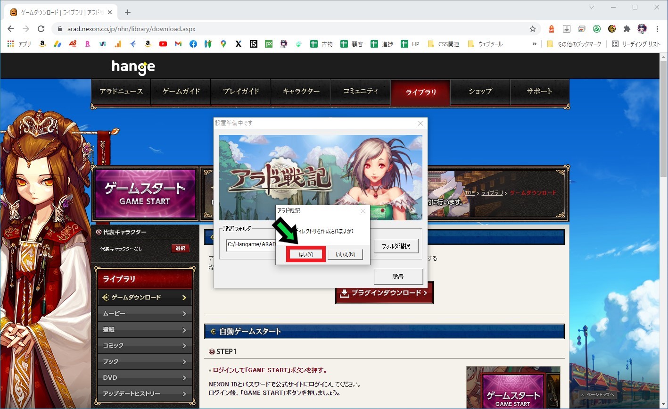Open the サポート navigation tab

539,92
